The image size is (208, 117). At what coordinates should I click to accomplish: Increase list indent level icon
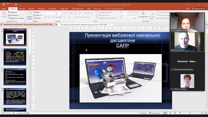click(89, 13)
